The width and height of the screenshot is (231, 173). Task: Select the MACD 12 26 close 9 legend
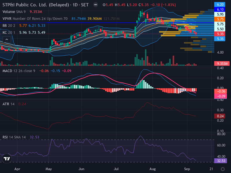(x=19, y=71)
